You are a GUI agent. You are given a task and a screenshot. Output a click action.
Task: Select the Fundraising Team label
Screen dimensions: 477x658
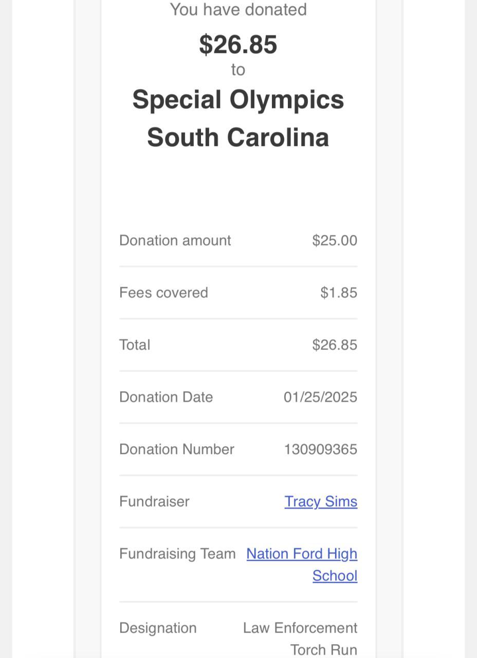point(177,554)
